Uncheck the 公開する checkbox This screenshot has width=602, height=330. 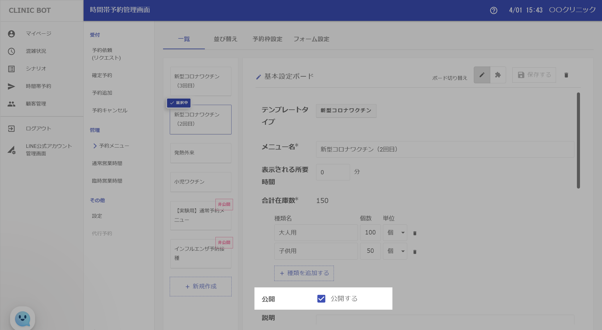[321, 299]
